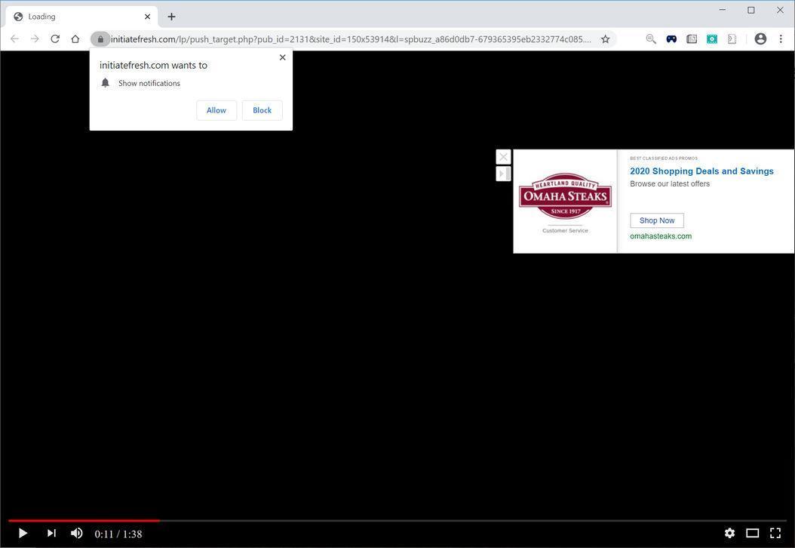The height and width of the screenshot is (548, 795).
Task: Click 'Browse our latest offers' text
Action: point(670,183)
